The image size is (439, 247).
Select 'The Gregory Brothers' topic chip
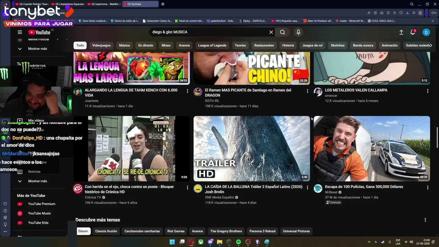(x=226, y=231)
